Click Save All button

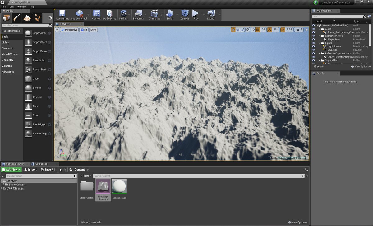[48, 170]
